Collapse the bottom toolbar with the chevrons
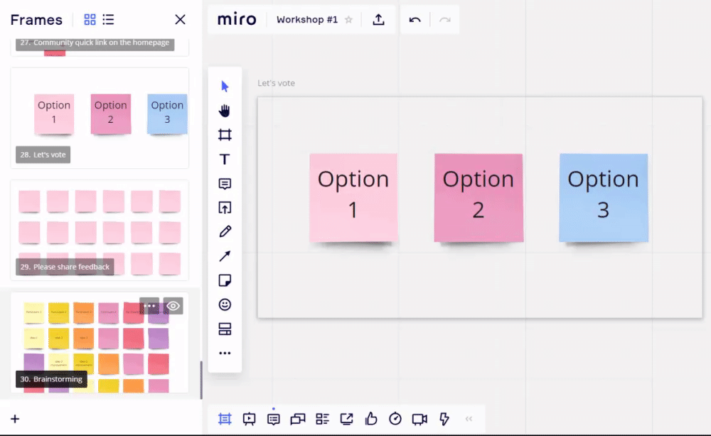Screen dimensions: 711x436 pos(469,419)
